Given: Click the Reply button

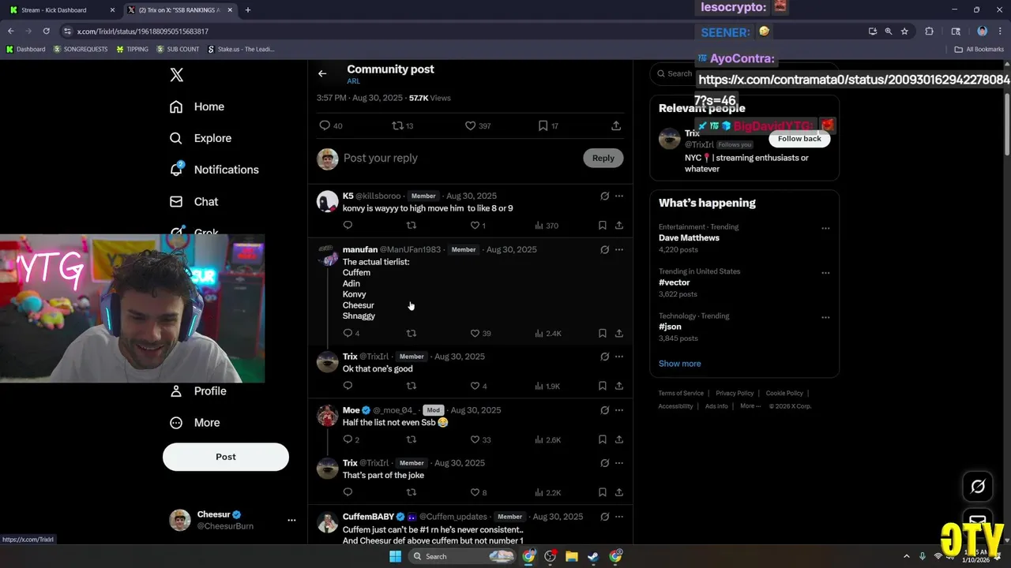Looking at the screenshot, I should point(603,158).
